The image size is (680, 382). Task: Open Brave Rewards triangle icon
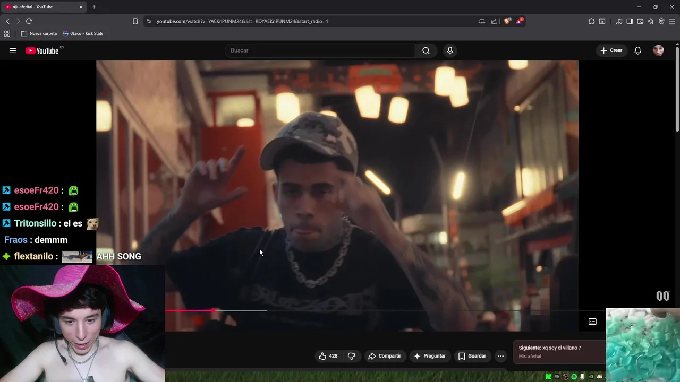(x=520, y=21)
